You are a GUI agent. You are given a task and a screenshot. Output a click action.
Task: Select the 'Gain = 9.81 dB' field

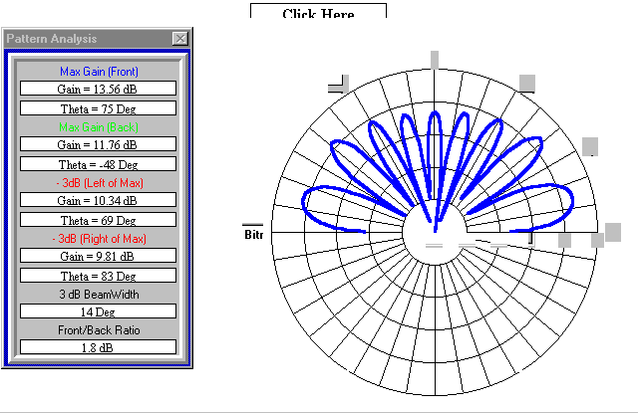pos(99,256)
